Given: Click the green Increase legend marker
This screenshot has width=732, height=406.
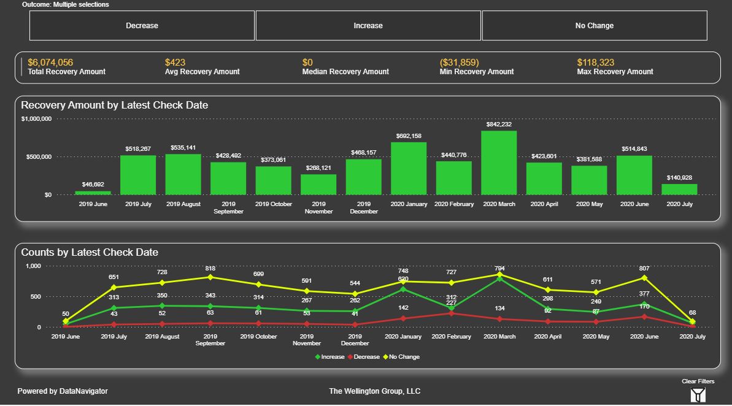Looking at the screenshot, I should point(317,357).
